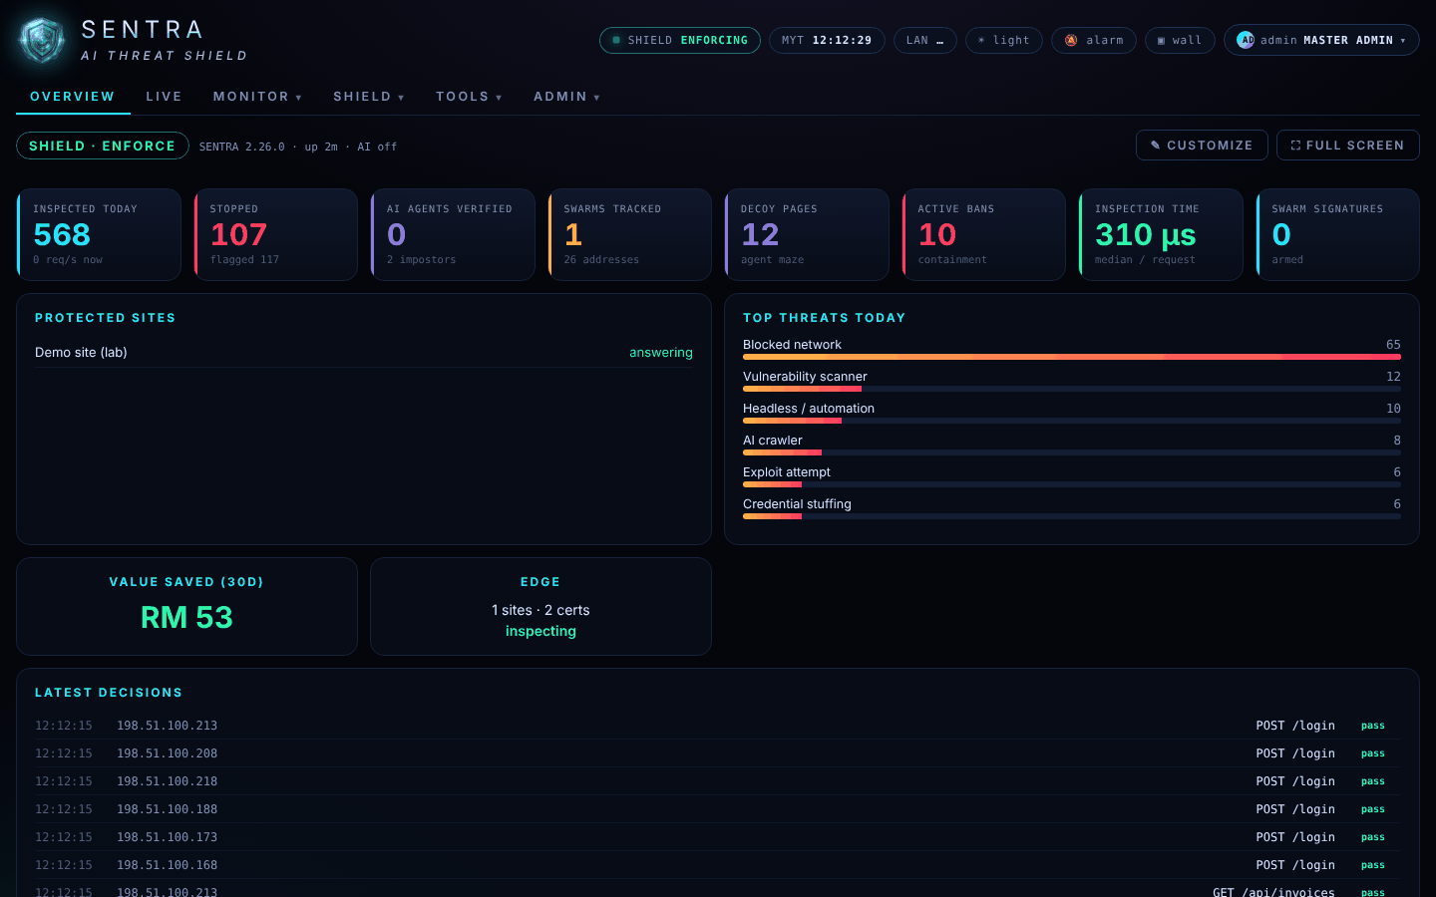Select decision row for 198.51.100.188
1436x897 pixels.
717,809
